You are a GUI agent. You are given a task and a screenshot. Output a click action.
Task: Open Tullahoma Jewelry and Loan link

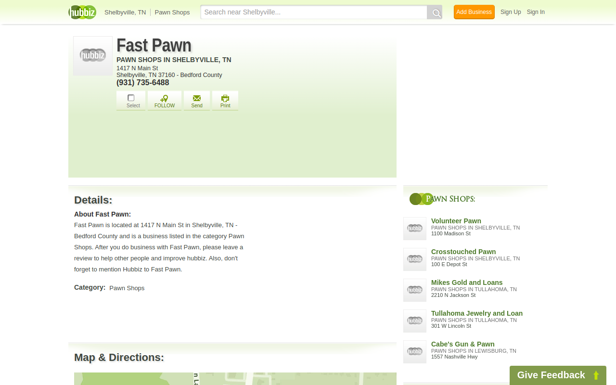click(x=477, y=313)
